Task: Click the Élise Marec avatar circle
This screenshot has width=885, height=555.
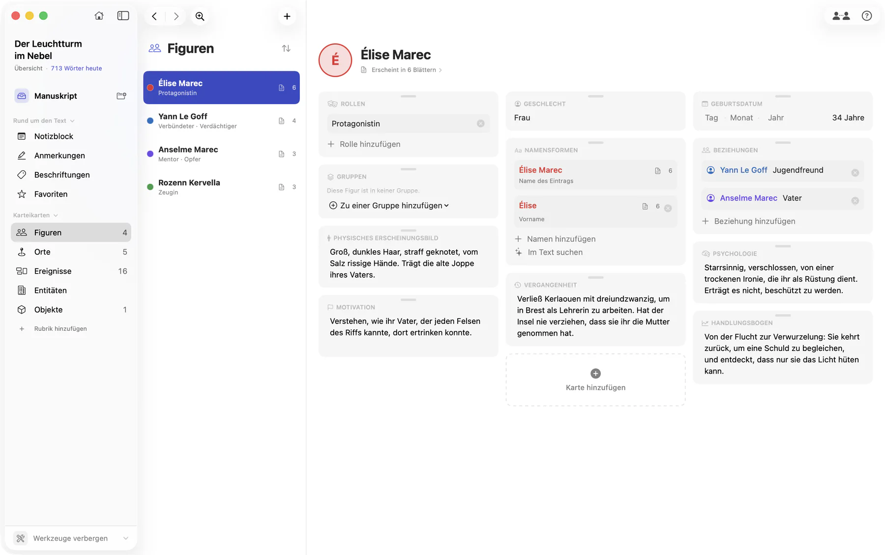Action: pos(335,60)
